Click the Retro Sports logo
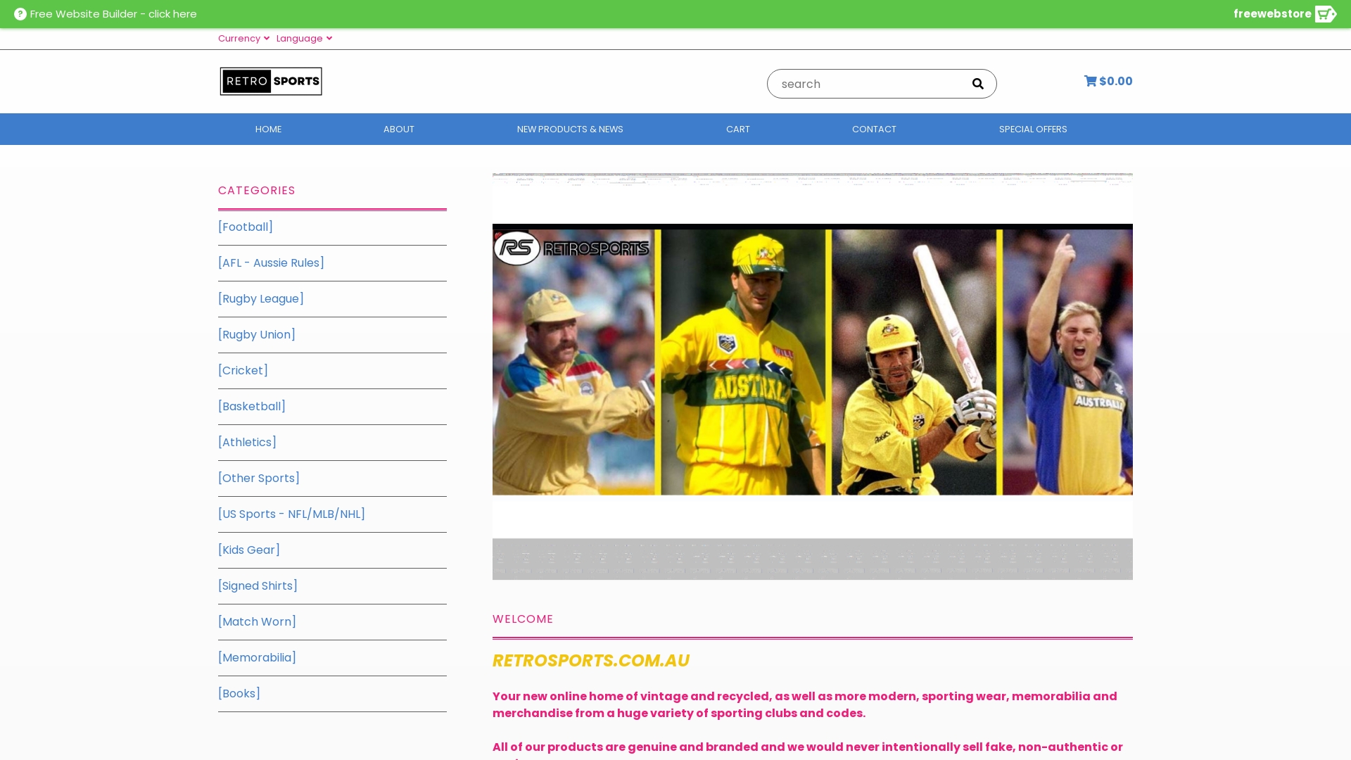1351x760 pixels. point(271,82)
